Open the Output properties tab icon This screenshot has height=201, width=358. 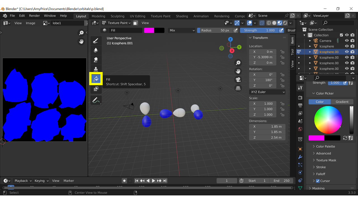[300, 106]
